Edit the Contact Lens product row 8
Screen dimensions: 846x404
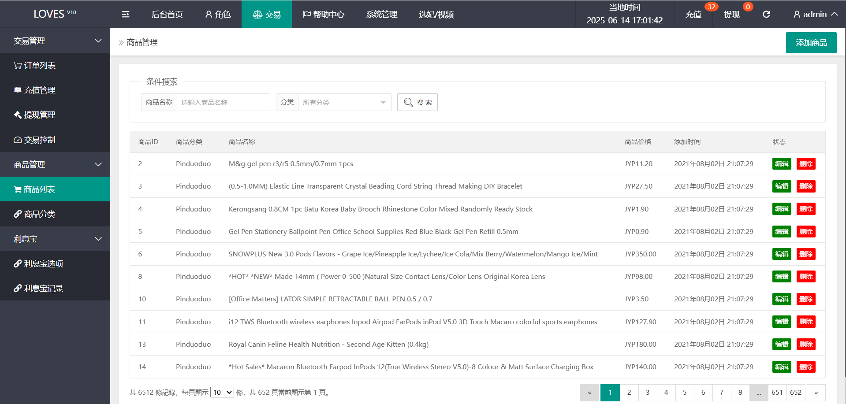[782, 277]
